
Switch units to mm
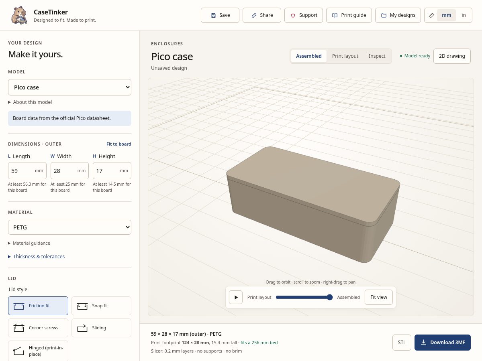pyautogui.click(x=446, y=15)
